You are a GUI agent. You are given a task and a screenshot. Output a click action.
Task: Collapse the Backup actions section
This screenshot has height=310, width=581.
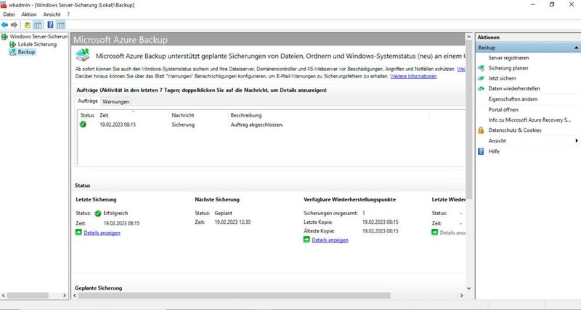[577, 48]
